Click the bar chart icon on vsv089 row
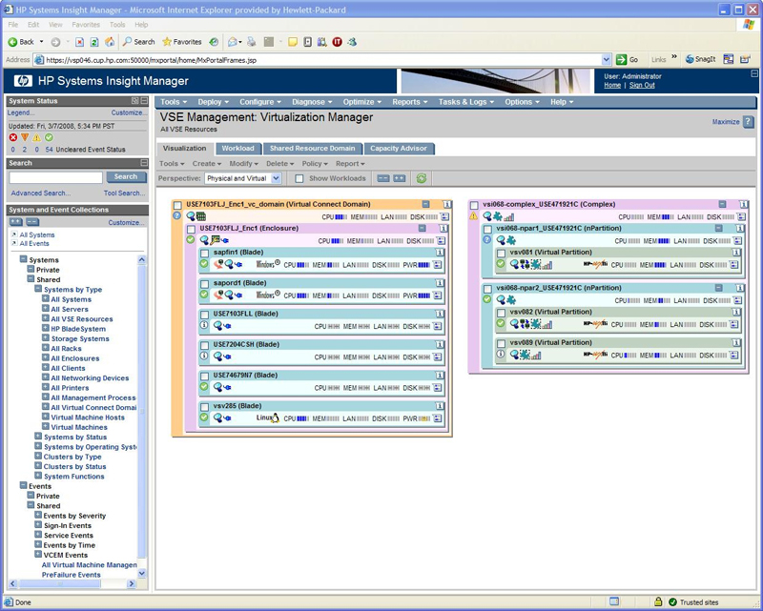The height and width of the screenshot is (611, 763). (x=536, y=356)
